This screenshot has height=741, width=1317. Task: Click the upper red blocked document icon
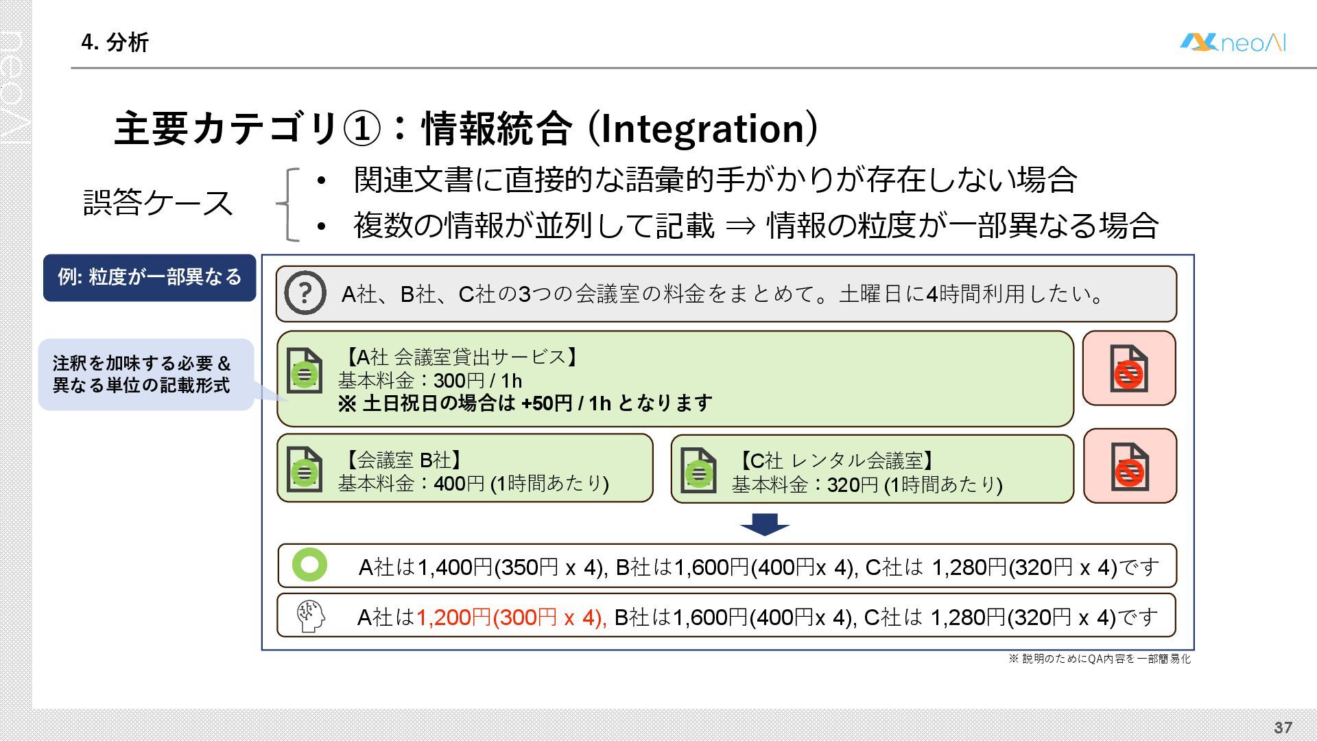(x=1128, y=369)
